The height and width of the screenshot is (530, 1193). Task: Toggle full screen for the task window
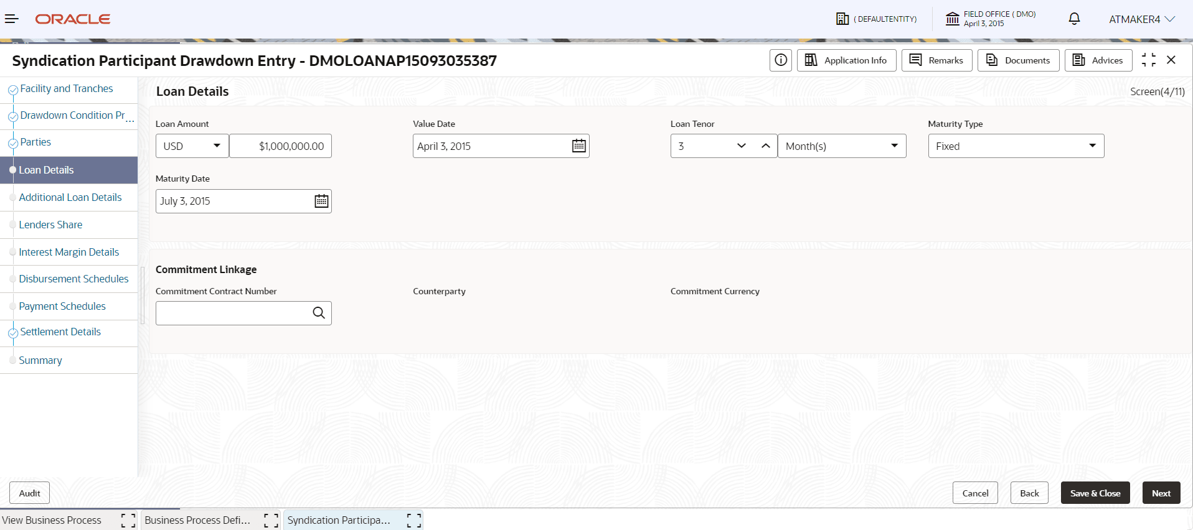point(1148,60)
